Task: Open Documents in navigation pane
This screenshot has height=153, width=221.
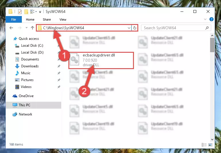Action: 30,59
